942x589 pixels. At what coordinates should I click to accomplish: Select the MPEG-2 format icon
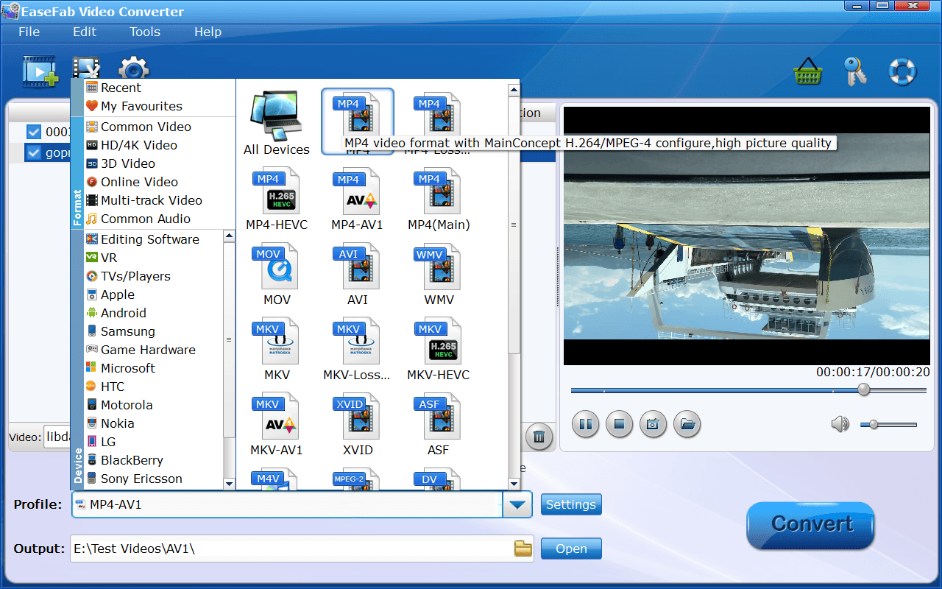[358, 479]
